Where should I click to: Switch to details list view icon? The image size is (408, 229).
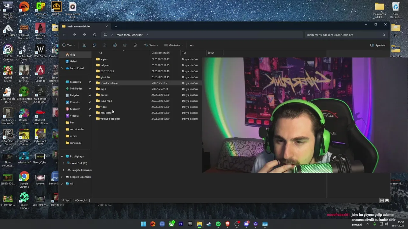[x=382, y=200]
